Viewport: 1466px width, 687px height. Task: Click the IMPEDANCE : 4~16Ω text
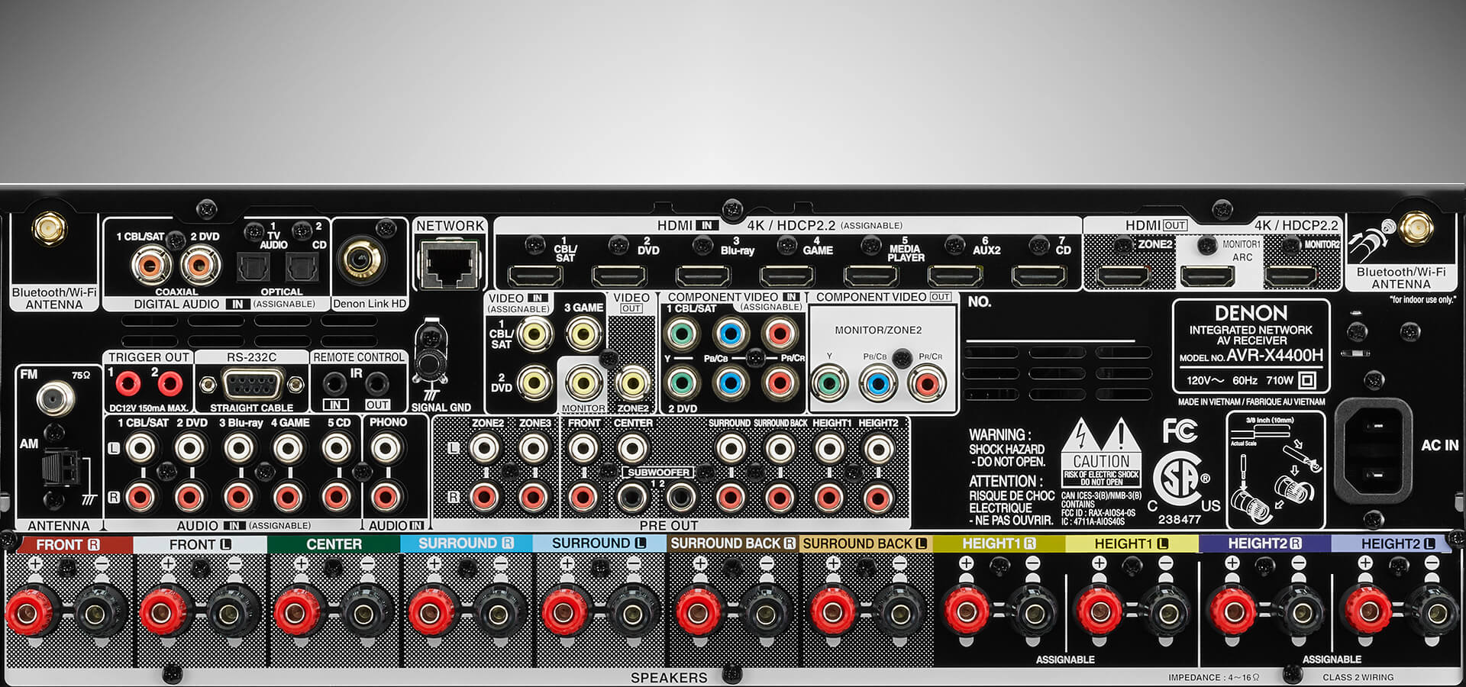click(1213, 677)
